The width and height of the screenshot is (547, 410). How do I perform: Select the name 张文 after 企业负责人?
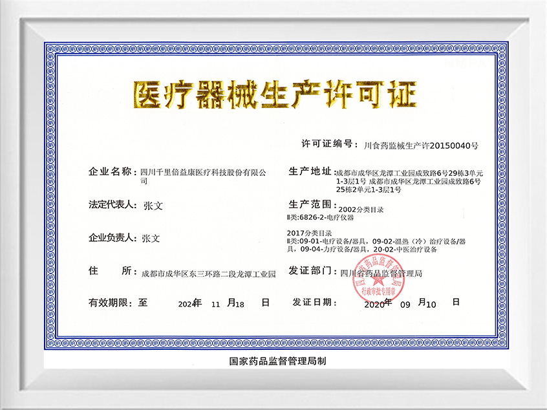pyautogui.click(x=151, y=239)
